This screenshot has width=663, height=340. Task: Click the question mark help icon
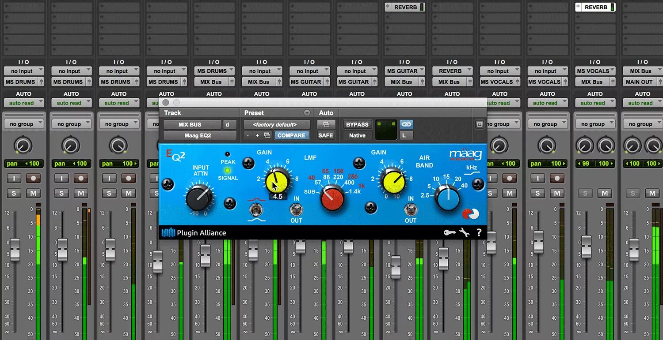479,232
